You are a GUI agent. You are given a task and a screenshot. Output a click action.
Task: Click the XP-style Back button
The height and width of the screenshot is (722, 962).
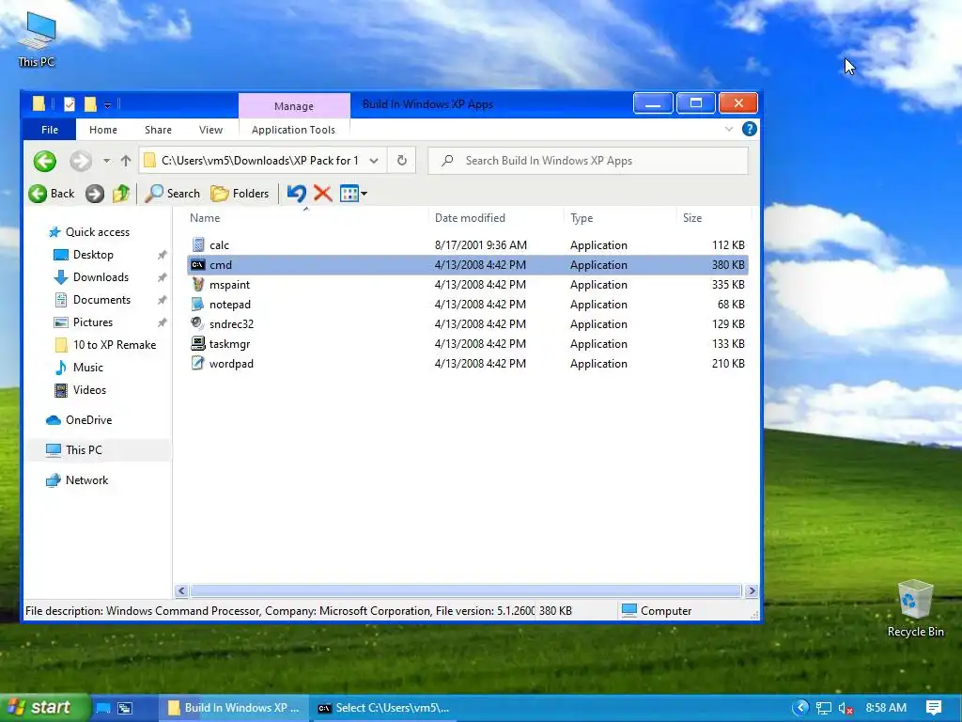point(52,194)
